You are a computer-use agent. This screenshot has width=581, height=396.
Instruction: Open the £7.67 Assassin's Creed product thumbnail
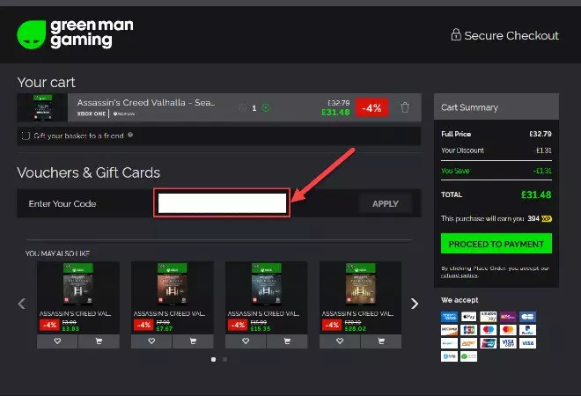coord(173,283)
